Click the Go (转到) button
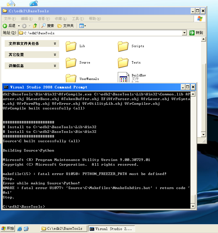The image size is (218, 233). coord(196,33)
